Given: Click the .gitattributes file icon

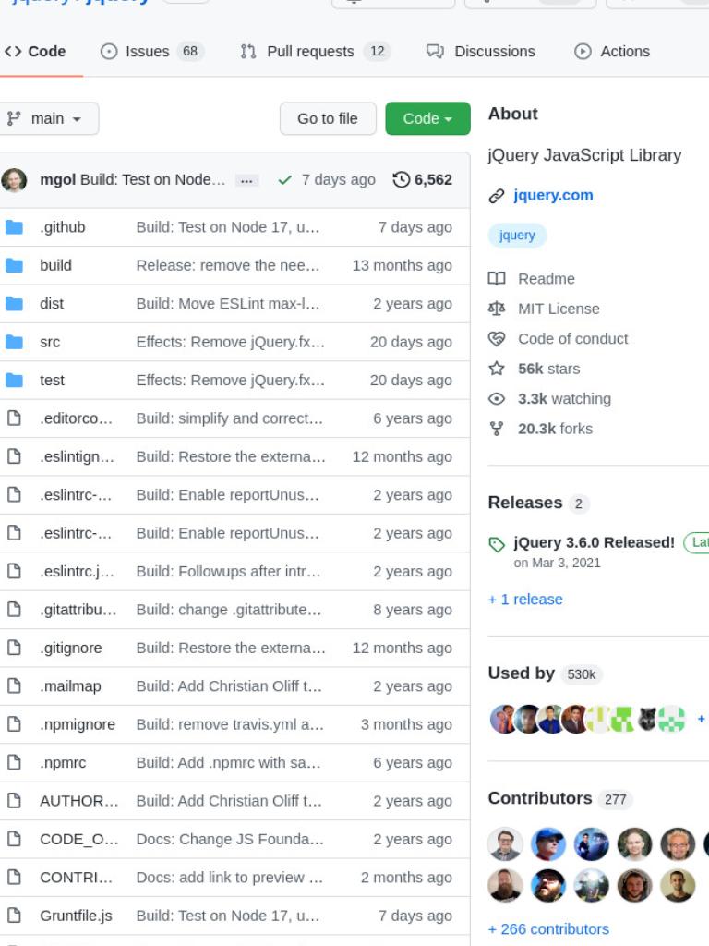Looking at the screenshot, I should point(14,610).
